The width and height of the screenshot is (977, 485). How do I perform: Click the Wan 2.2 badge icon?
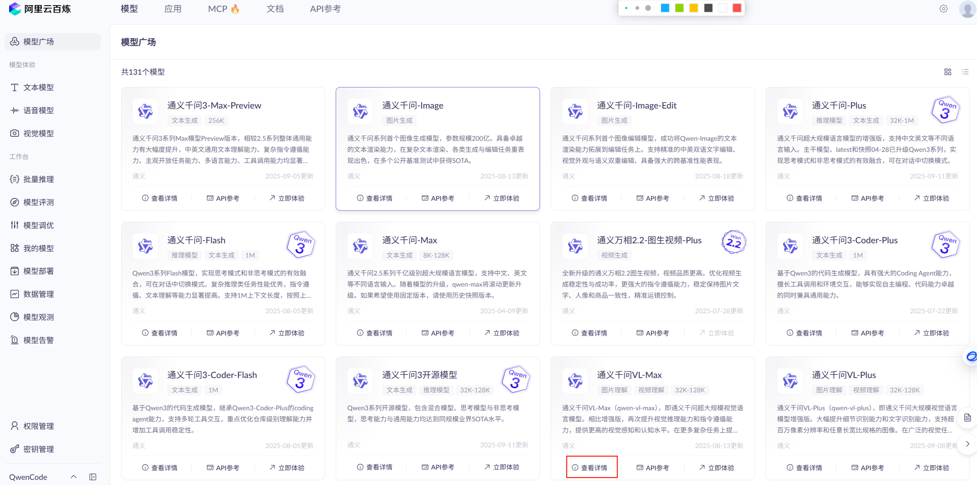[x=733, y=242]
